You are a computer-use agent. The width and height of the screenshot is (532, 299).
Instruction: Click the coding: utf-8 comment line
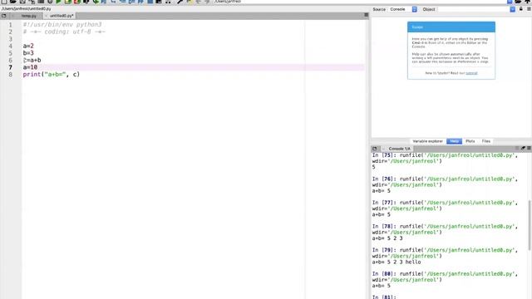click(x=64, y=32)
